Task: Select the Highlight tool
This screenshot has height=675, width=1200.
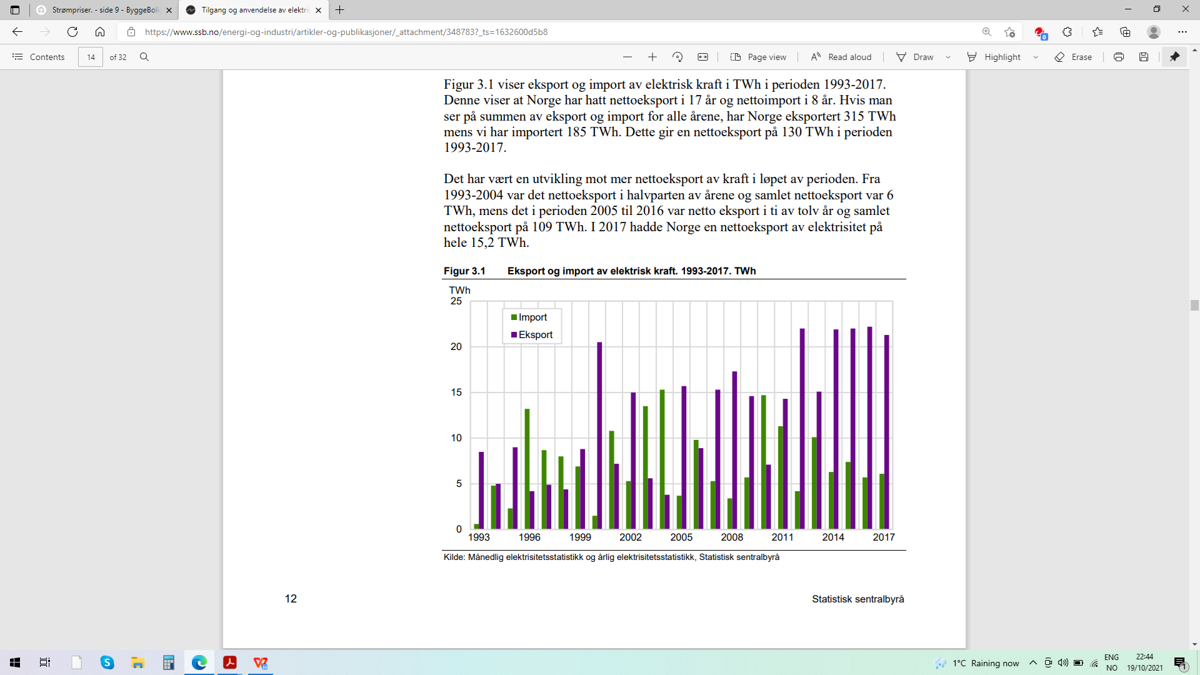Action: [x=994, y=57]
